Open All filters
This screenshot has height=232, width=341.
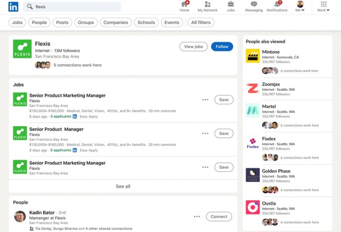pyautogui.click(x=201, y=22)
